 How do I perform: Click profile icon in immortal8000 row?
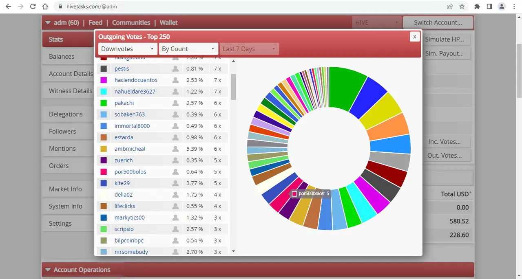point(175,126)
